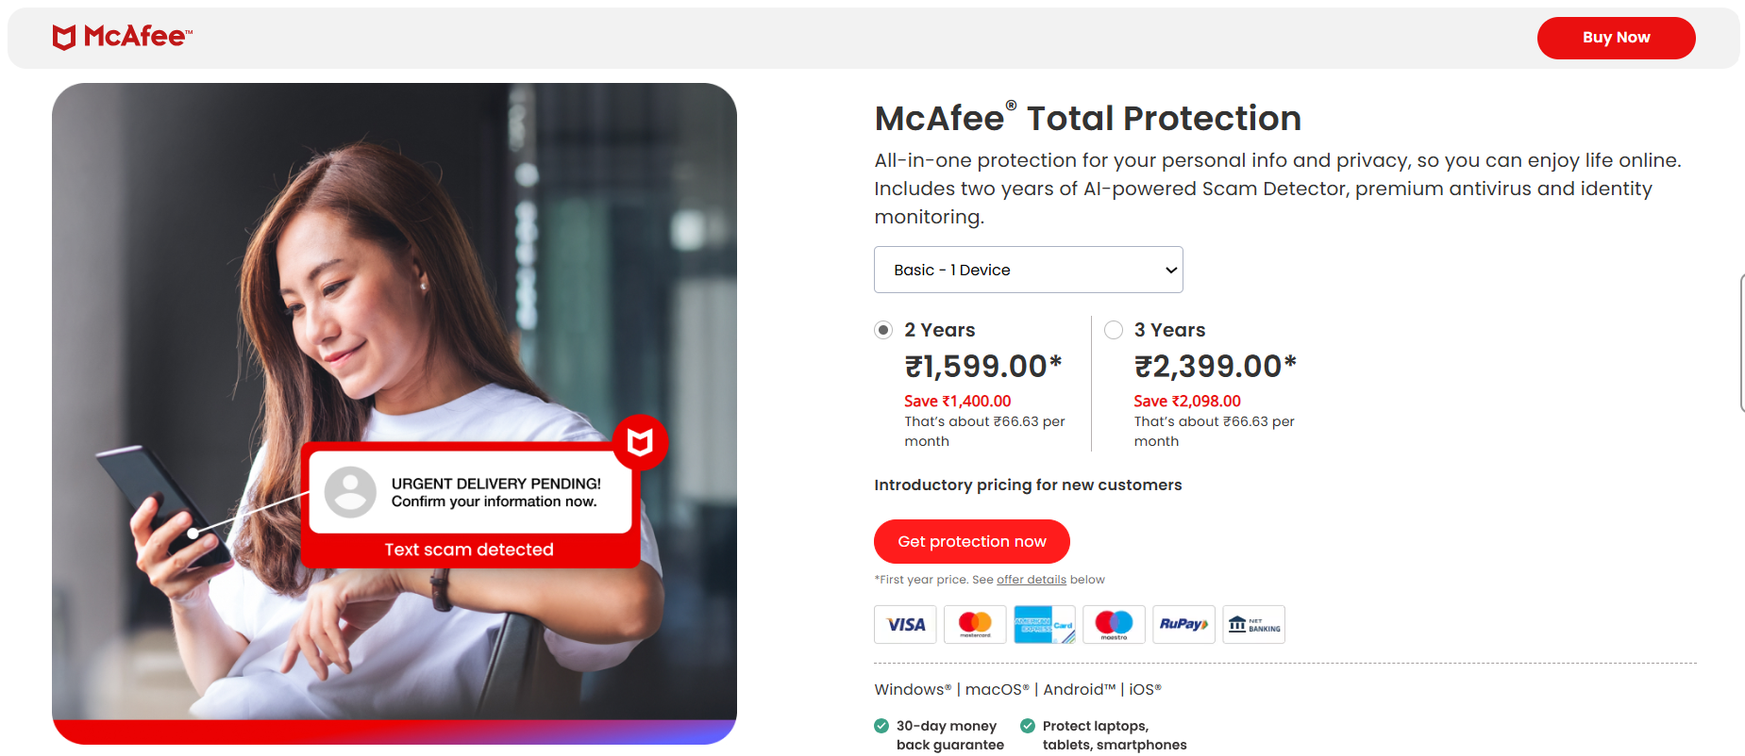Click the Net Banking icon
This screenshot has height=756, width=1745.
pyautogui.click(x=1253, y=624)
